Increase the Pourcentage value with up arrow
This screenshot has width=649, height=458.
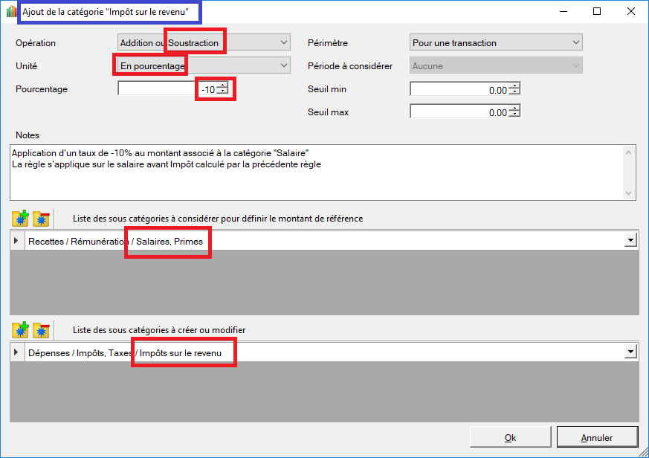click(222, 86)
